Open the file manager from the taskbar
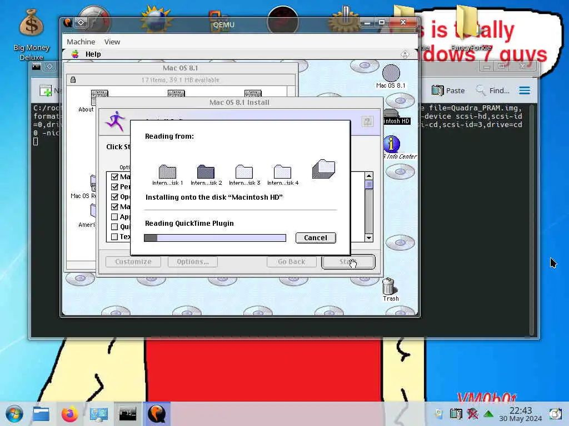 point(41,414)
